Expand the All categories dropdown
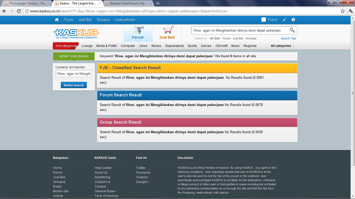Viewport: 355px width, 199px height. tap(282, 46)
